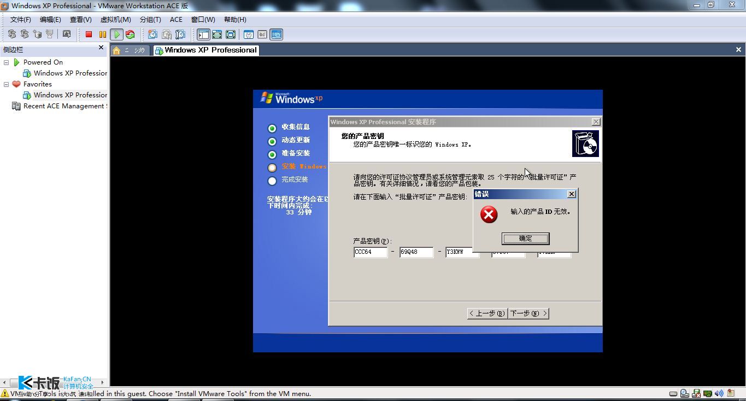The image size is (746, 401).
Task: Close the 侧边栏 sidebar panel
Action: click(101, 48)
